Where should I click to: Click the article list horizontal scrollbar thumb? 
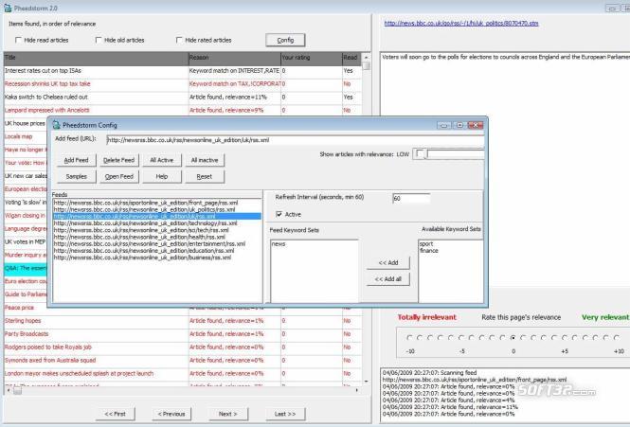pos(17,390)
